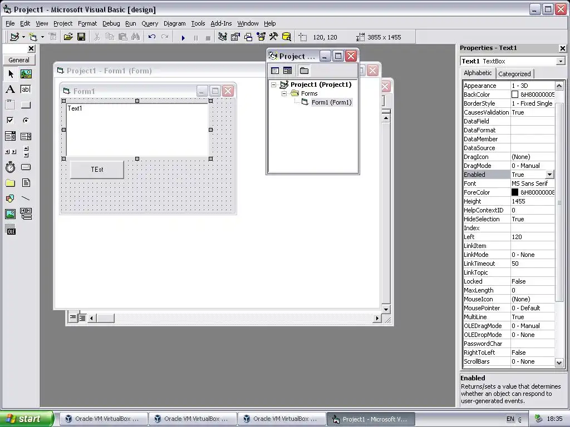
Task: Select the FileListBox control tool
Action: click(x=26, y=182)
